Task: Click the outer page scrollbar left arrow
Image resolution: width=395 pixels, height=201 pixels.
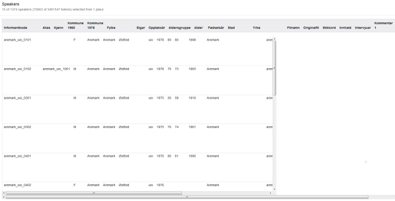Action: click(x=4, y=197)
